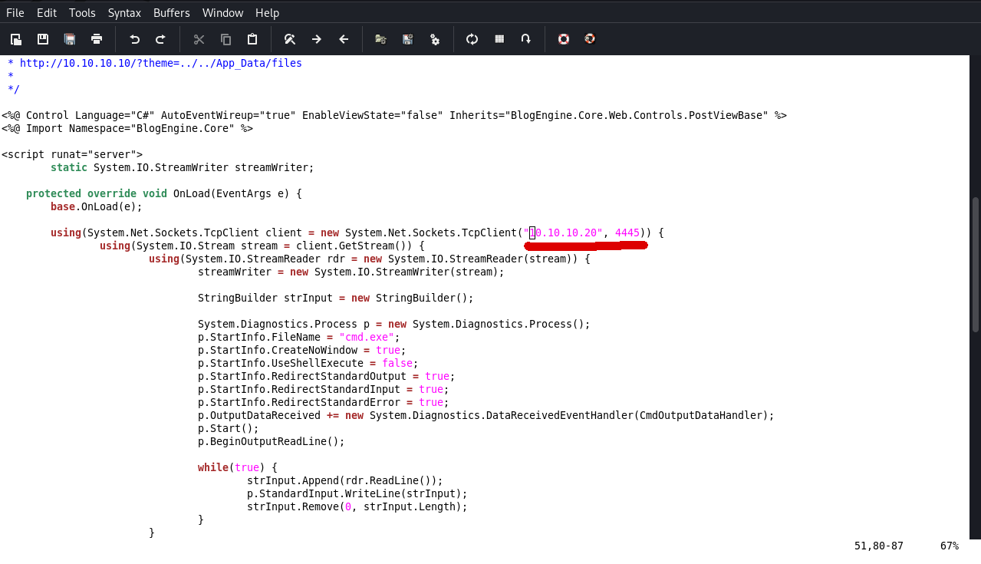
Task: Click the Control Language="C#" directive line
Action: click(x=394, y=115)
